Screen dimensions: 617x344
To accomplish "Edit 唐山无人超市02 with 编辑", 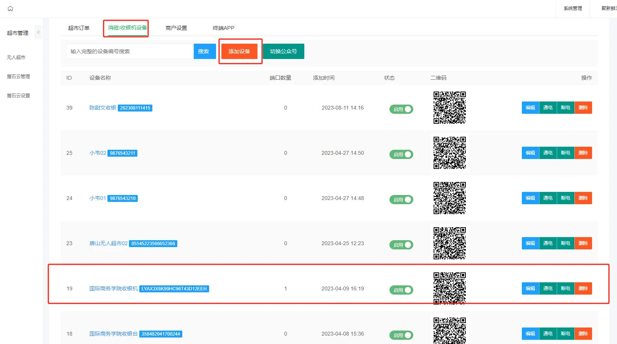I will (530, 243).
